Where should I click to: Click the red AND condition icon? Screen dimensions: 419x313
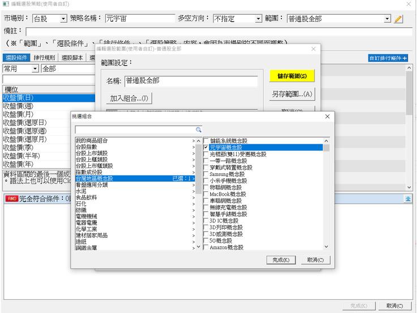(x=11, y=199)
